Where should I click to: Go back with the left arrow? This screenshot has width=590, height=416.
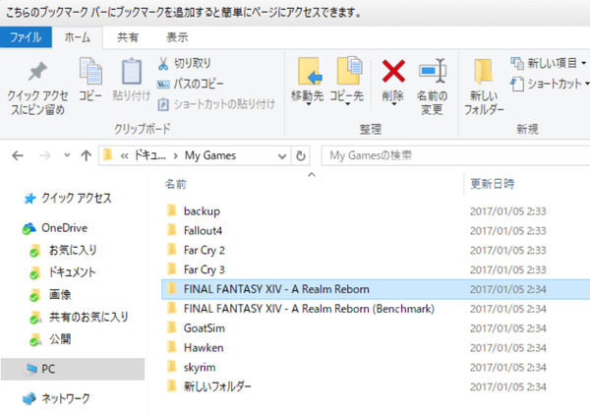[x=18, y=155]
